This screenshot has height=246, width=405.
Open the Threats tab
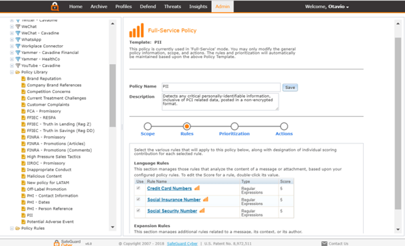click(173, 7)
